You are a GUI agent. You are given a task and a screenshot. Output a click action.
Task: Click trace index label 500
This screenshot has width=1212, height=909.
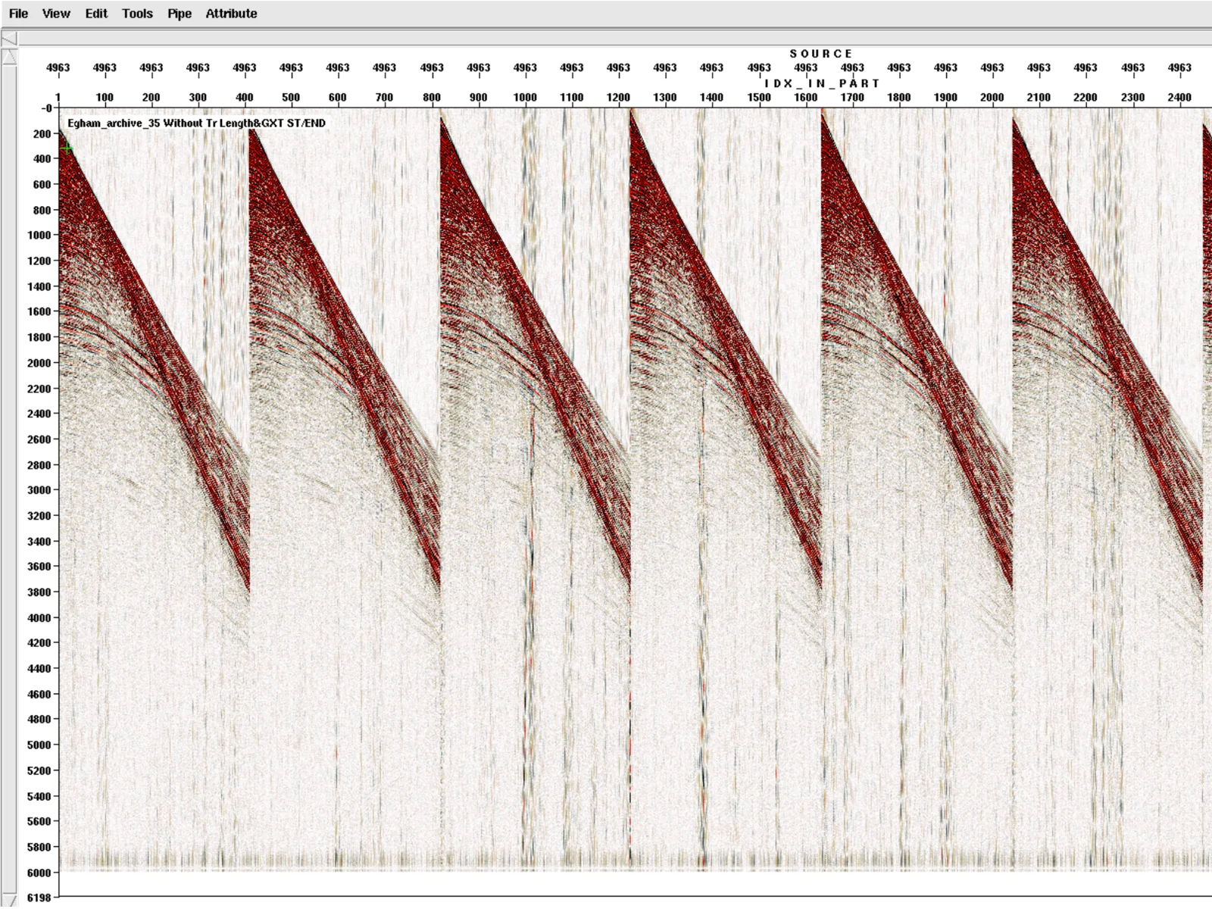pyautogui.click(x=291, y=97)
